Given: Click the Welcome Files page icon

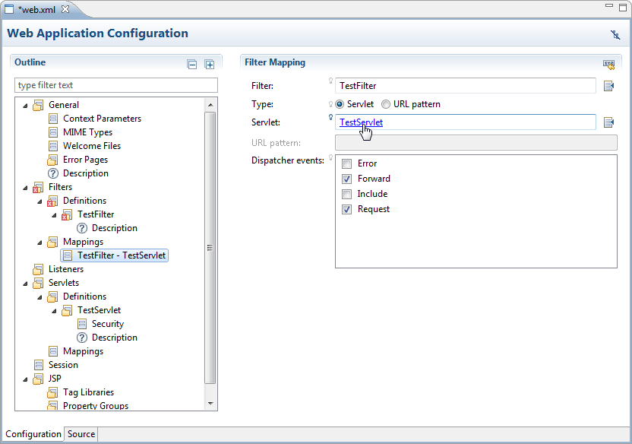Looking at the screenshot, I should [53, 146].
